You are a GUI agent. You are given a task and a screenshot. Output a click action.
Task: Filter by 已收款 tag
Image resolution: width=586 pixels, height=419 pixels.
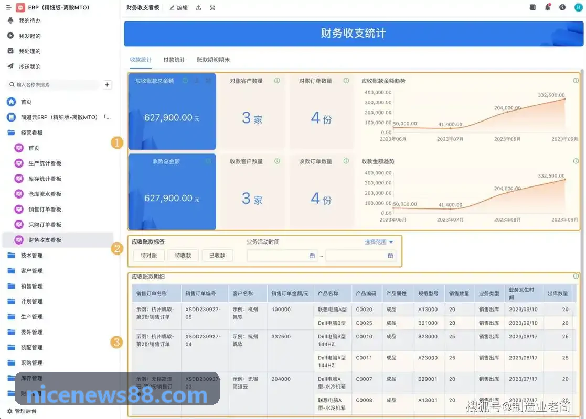click(217, 256)
